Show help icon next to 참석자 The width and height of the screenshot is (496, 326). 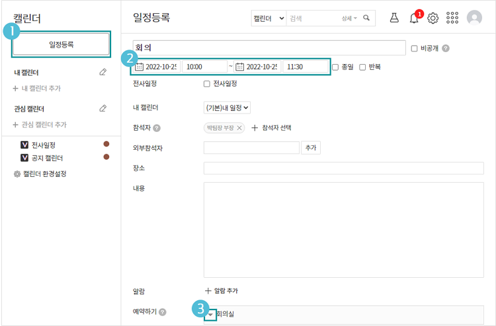[x=157, y=128]
